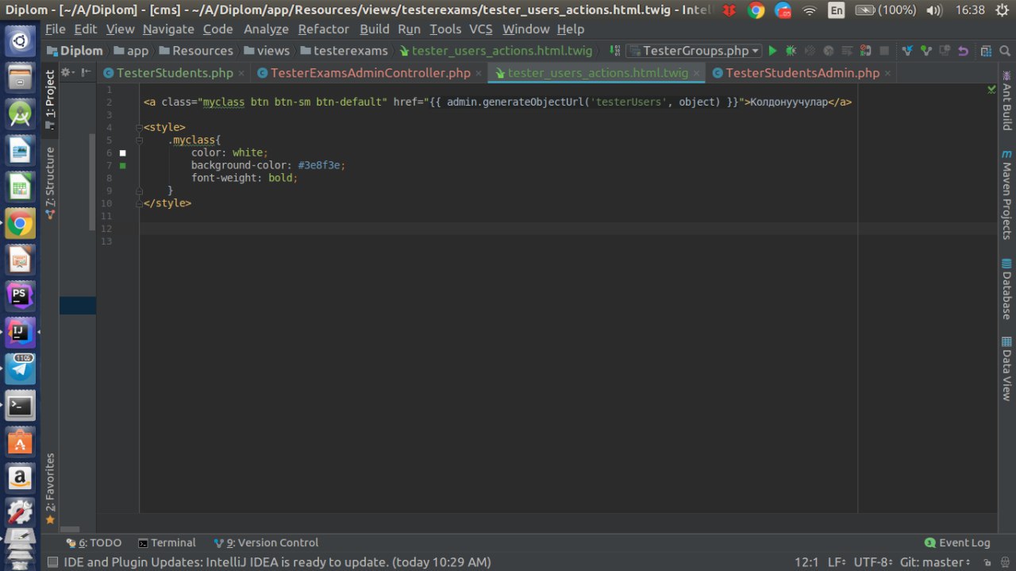
Task: Open the Analyze menu
Action: (266, 29)
